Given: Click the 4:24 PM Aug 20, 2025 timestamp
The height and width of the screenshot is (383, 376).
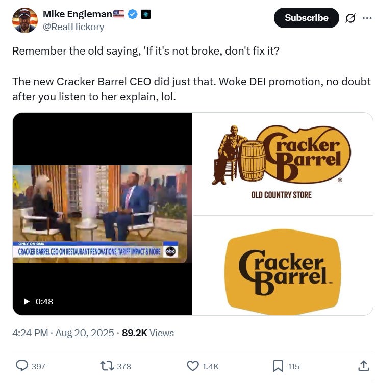Looking at the screenshot, I should coord(63,333).
